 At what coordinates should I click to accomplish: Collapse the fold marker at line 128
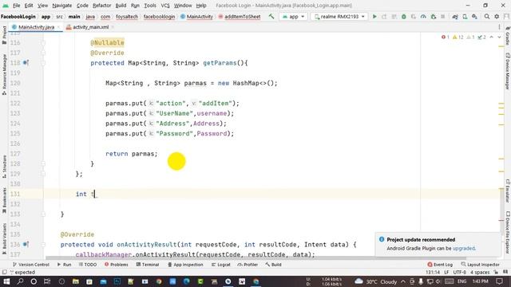(x=42, y=163)
